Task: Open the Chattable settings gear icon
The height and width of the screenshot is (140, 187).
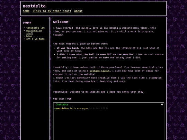Action: (162, 104)
